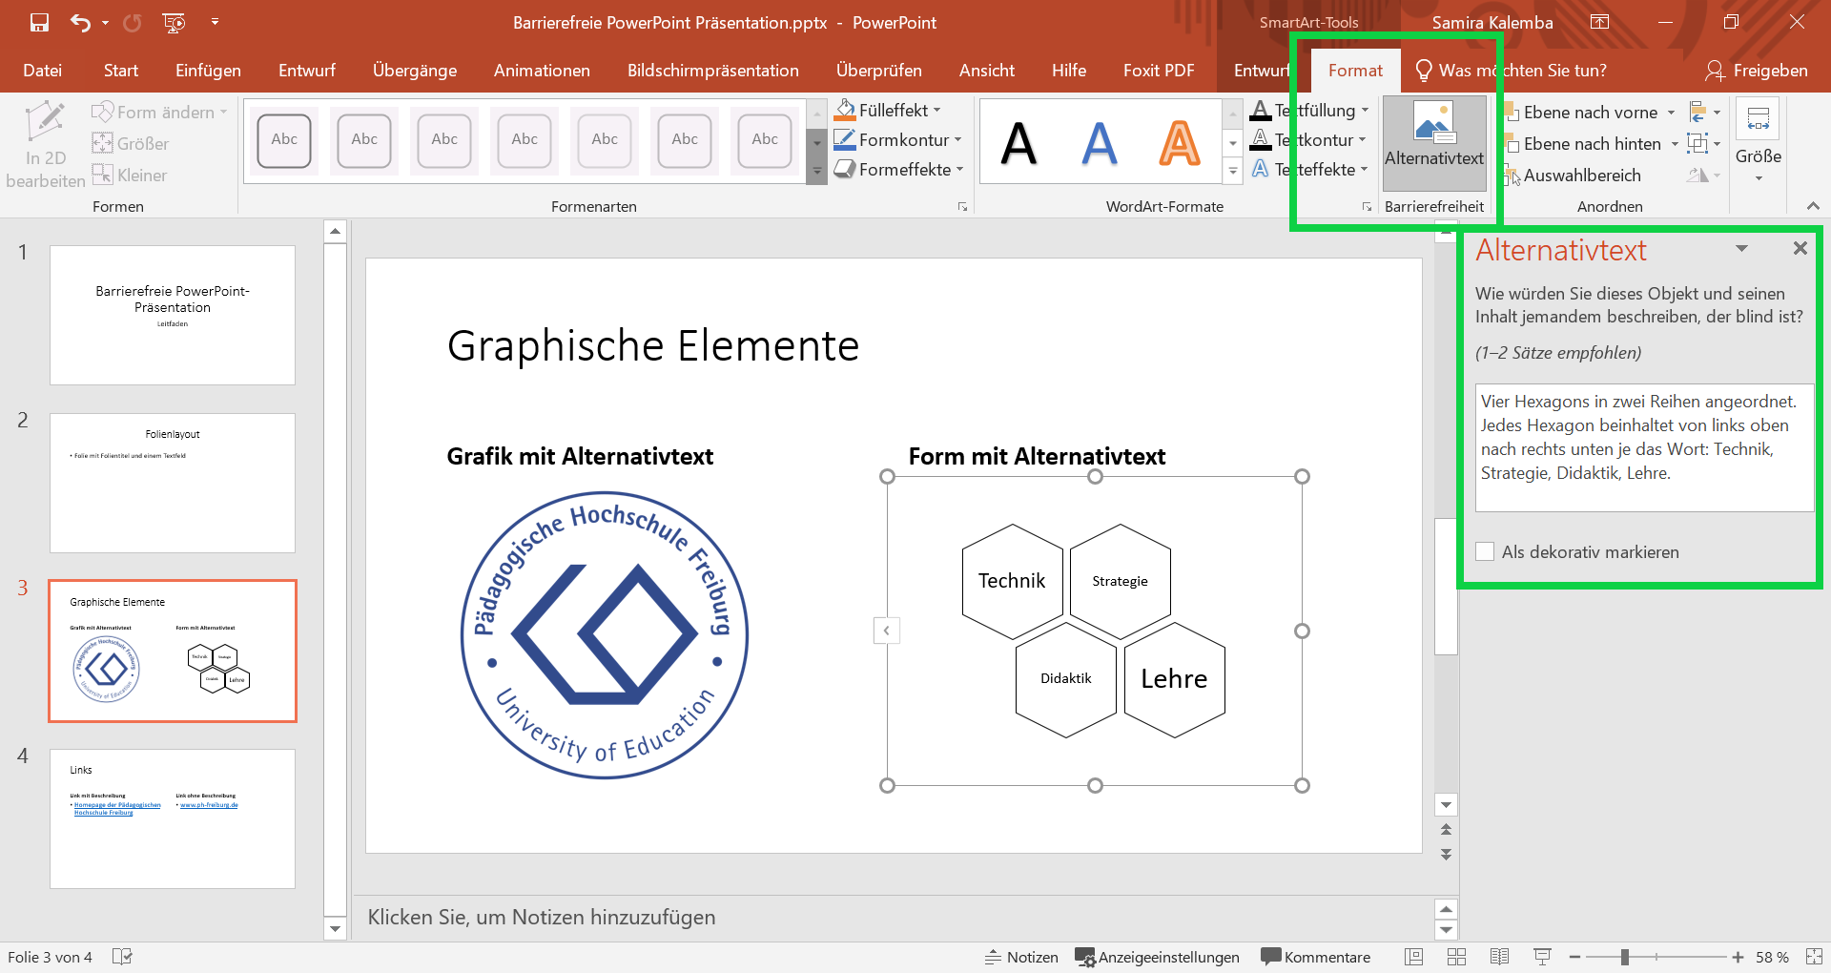
Task: Enable the Als dekorativ markieren checkbox
Action: pos(1485,551)
